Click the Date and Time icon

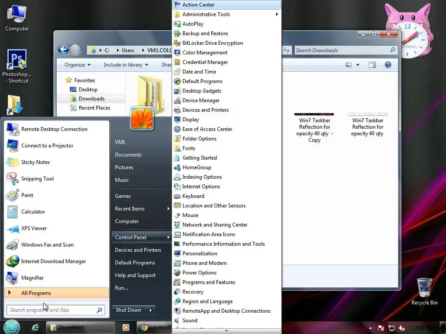(x=177, y=72)
